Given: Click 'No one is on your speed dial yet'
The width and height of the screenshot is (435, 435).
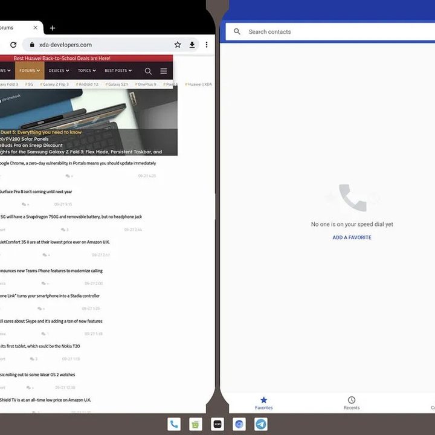Looking at the screenshot, I should pyautogui.click(x=352, y=224).
